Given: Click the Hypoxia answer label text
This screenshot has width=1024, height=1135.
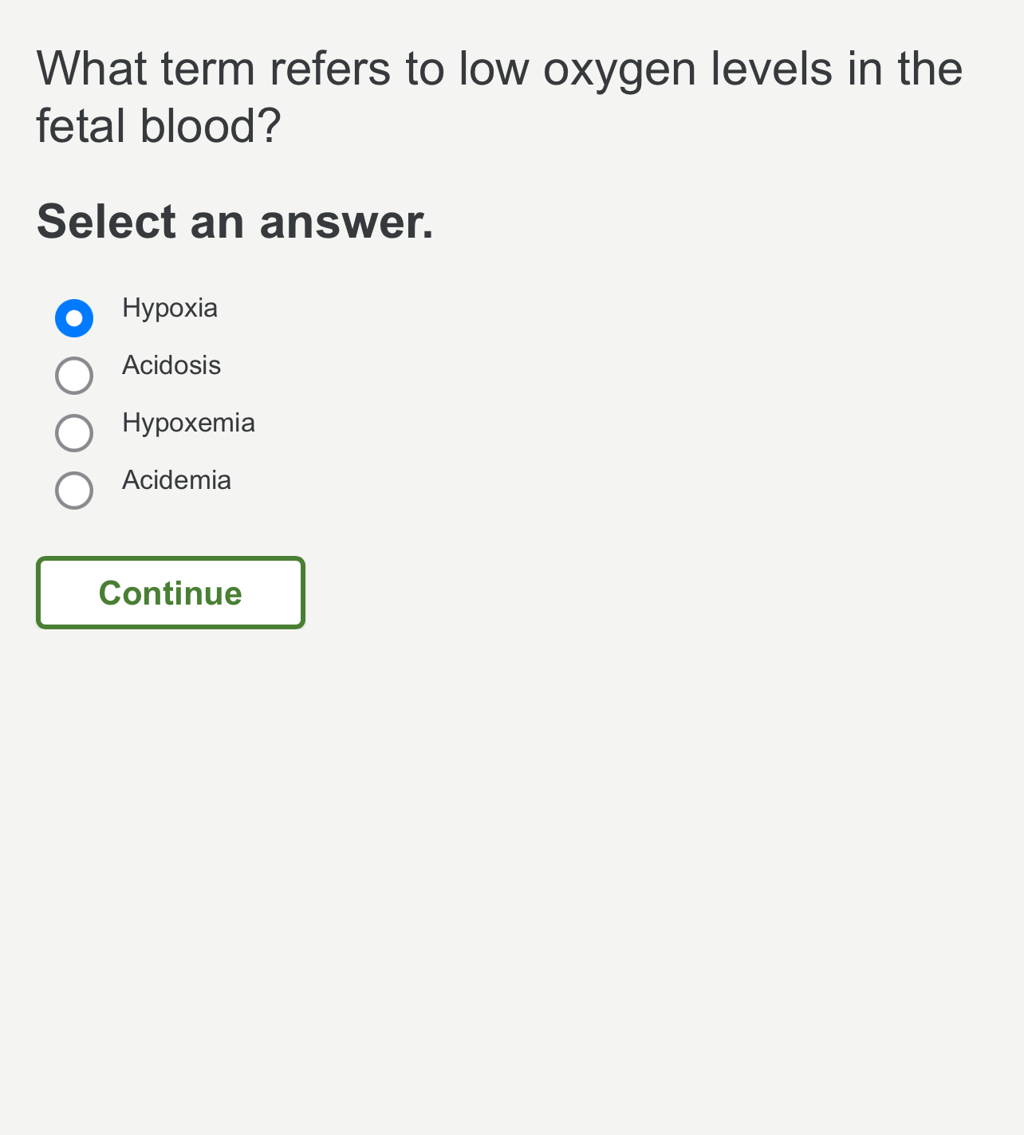Looking at the screenshot, I should (170, 309).
